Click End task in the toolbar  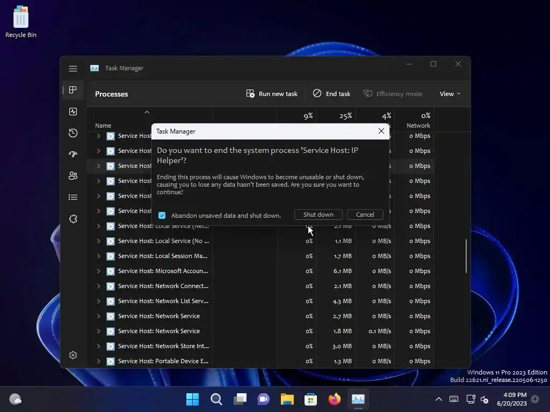pyautogui.click(x=331, y=93)
